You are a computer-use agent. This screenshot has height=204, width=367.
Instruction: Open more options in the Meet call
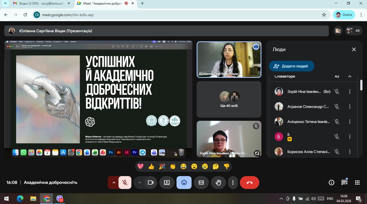[233, 183]
